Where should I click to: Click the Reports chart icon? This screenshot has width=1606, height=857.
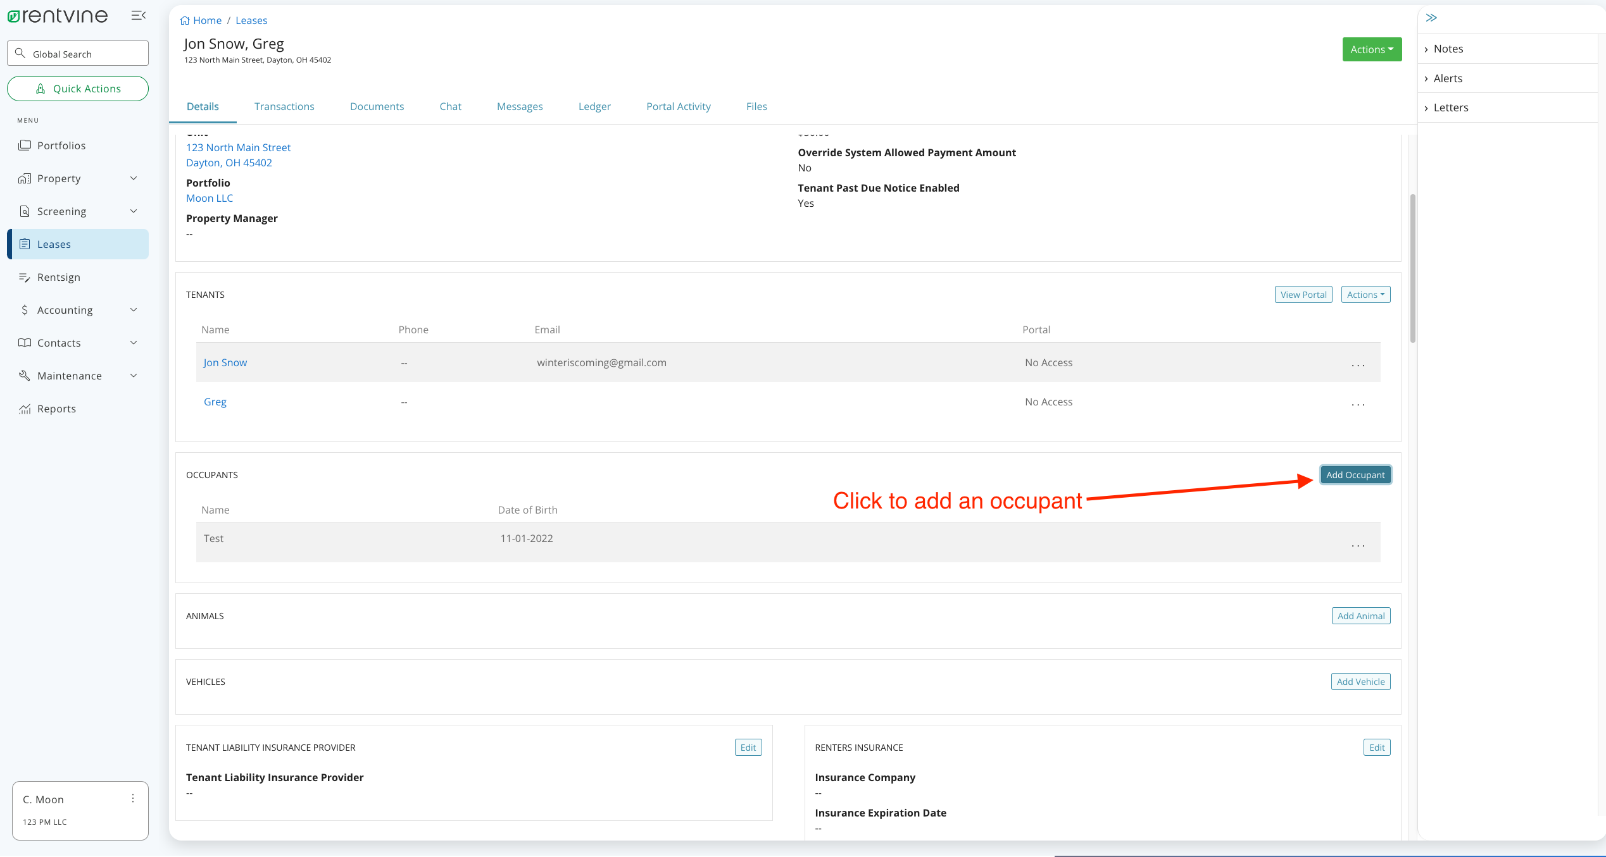(25, 409)
